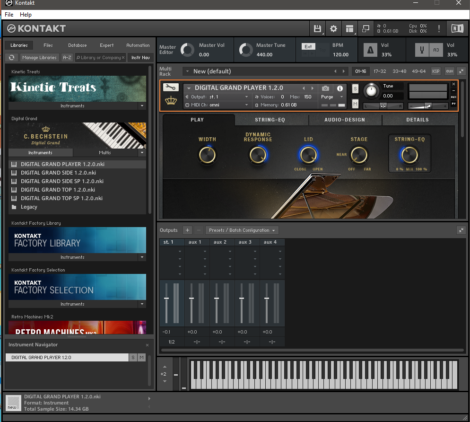Collapse the Outputs panel icon
Screen dimensions: 470x422
pos(461,230)
